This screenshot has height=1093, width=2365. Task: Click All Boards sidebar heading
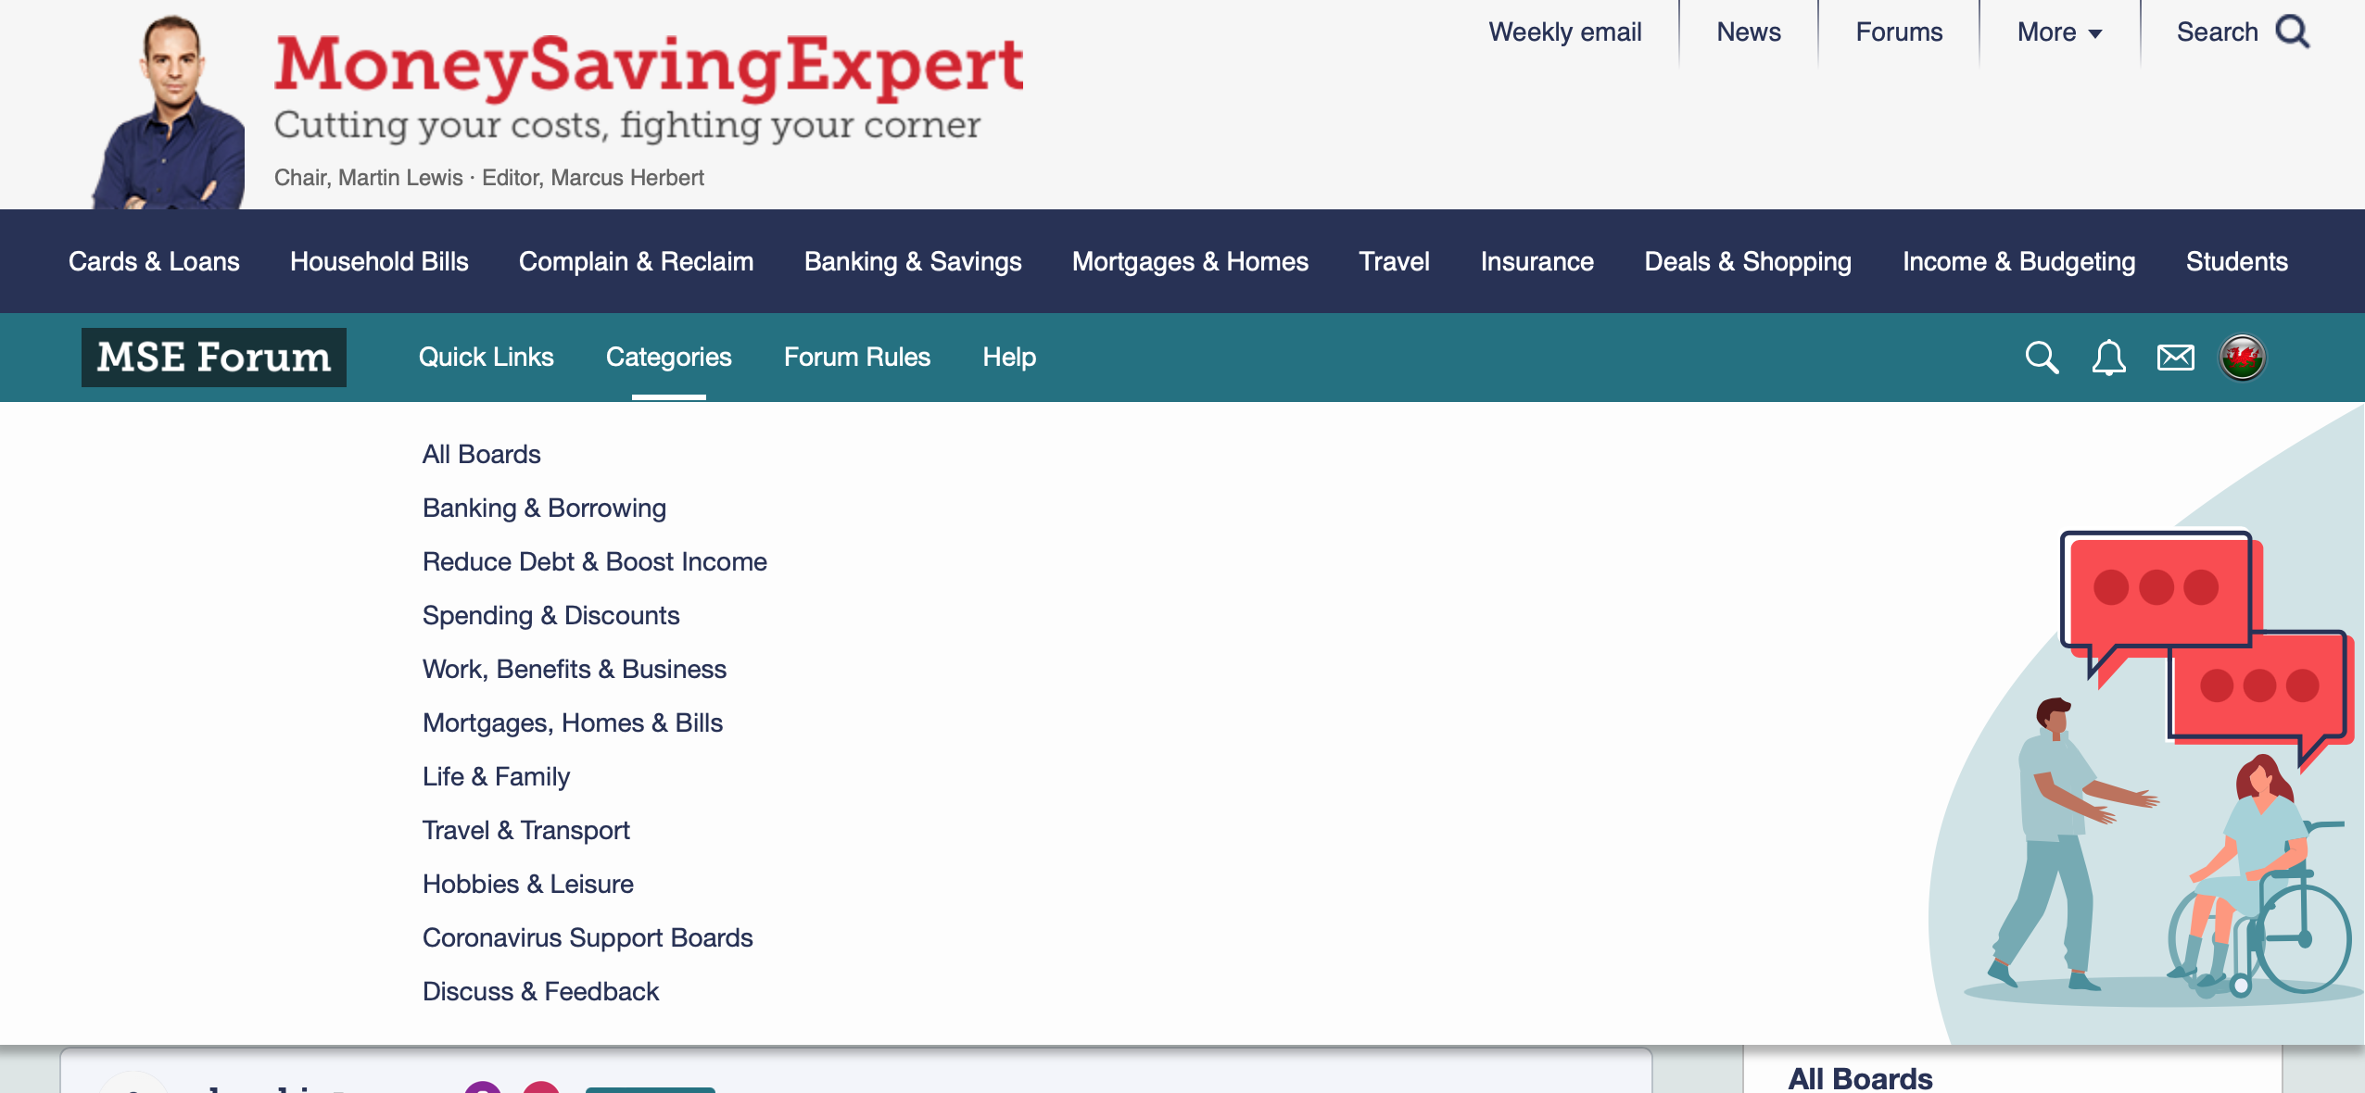click(1860, 1078)
